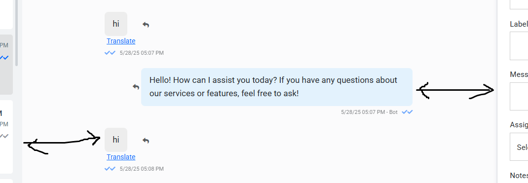
Task: Select the second "hi" message bubble
Action: (116, 140)
